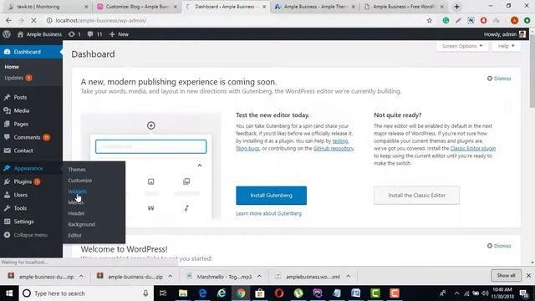Open the Howdy, admin account menu
535x301 pixels.
504,34
